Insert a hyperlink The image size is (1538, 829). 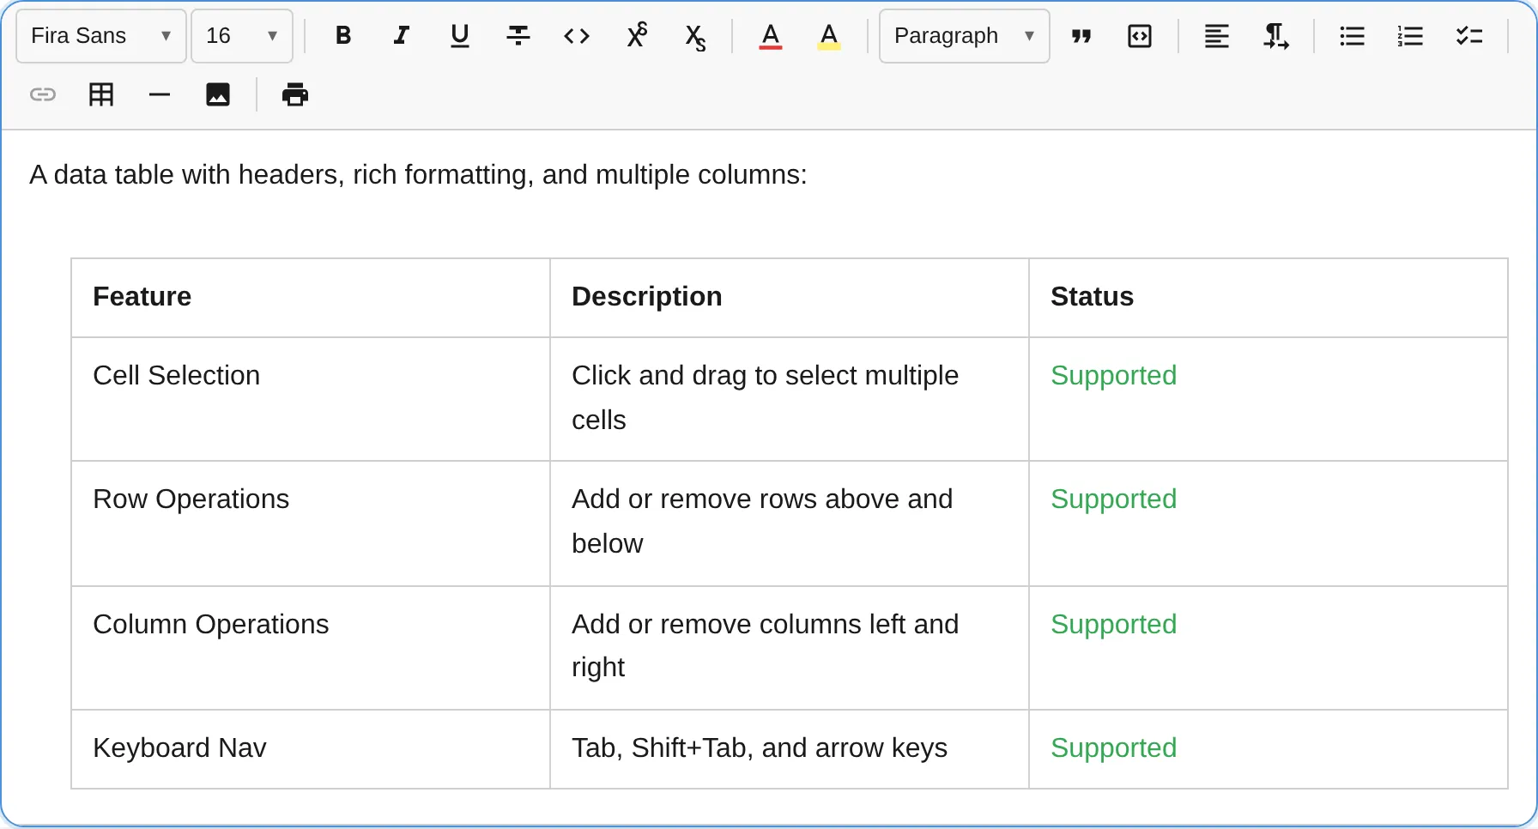click(43, 94)
